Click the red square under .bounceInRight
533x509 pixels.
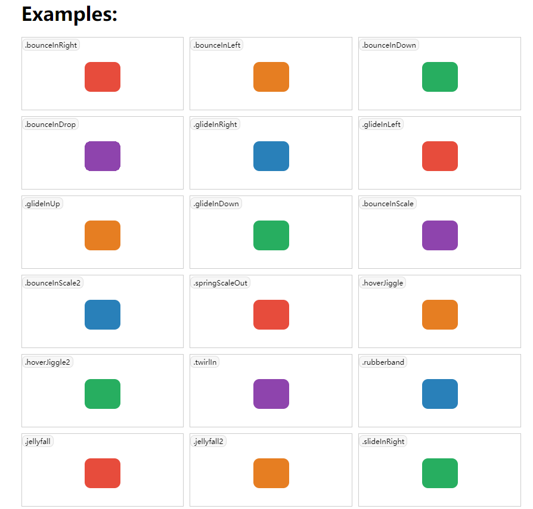[103, 77]
